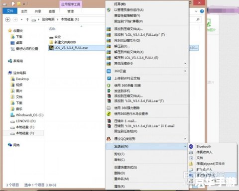Click breadcrumb arrow after 这台电脑

point(58,19)
